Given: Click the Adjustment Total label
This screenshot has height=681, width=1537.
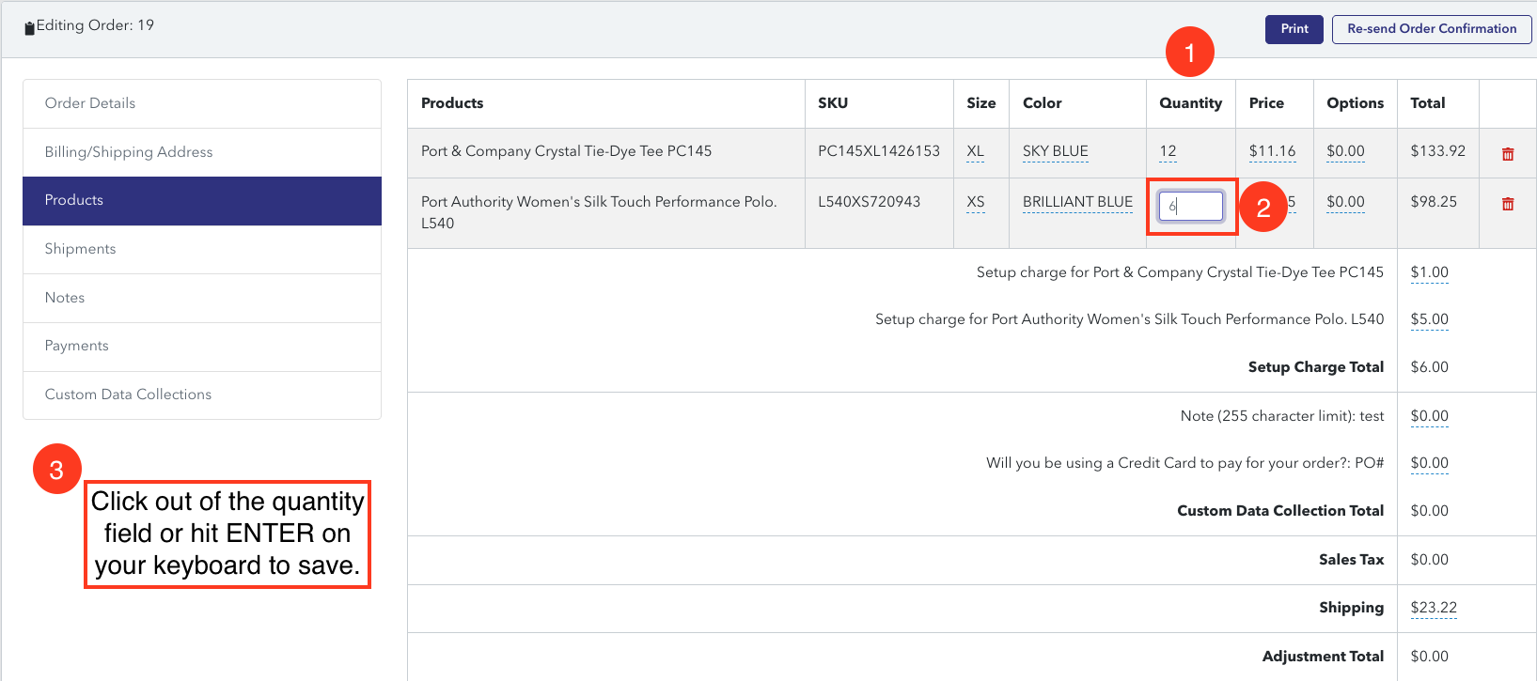Looking at the screenshot, I should [1323, 657].
